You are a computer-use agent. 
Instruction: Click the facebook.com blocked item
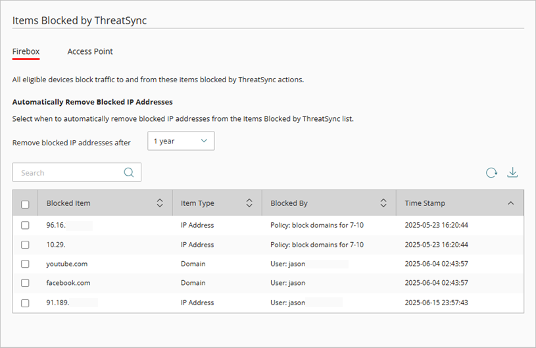click(68, 283)
